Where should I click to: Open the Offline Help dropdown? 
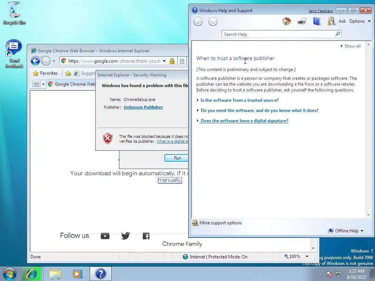pos(346,231)
